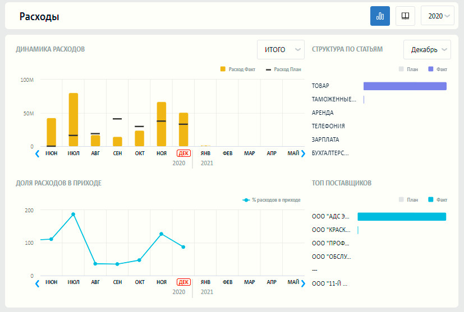Click the cyan 'Факт' swatch in suppliers legend
This screenshot has width=464, height=312.
tap(431, 199)
